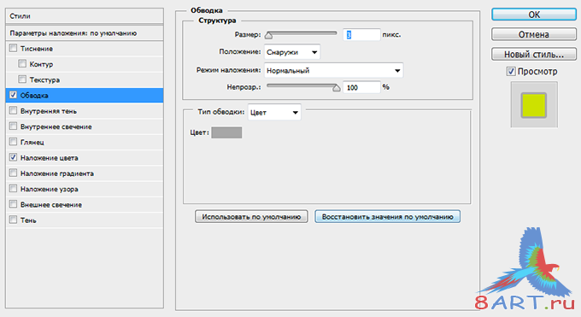Open the Глянец style settings

pyautogui.click(x=32, y=142)
